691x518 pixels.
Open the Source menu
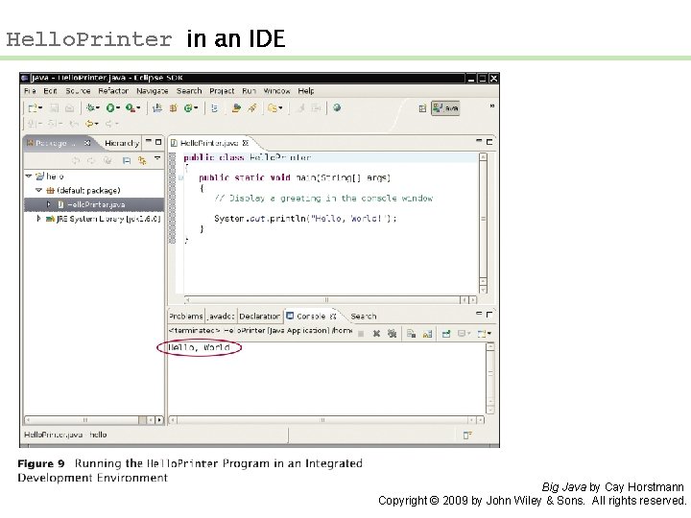click(78, 91)
